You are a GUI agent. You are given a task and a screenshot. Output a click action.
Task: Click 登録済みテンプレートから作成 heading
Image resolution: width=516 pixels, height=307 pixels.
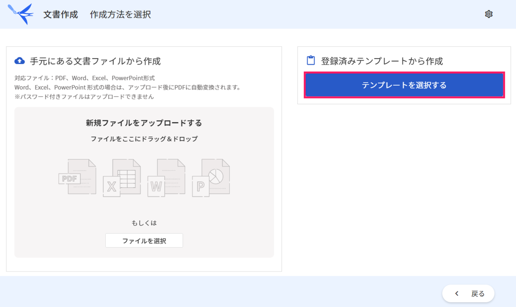click(382, 61)
